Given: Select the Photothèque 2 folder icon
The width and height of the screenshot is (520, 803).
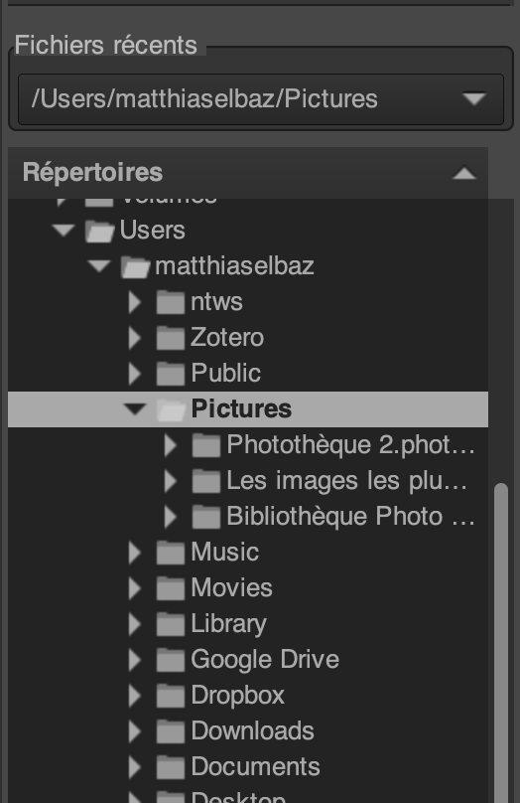Looking at the screenshot, I should pyautogui.click(x=206, y=445).
